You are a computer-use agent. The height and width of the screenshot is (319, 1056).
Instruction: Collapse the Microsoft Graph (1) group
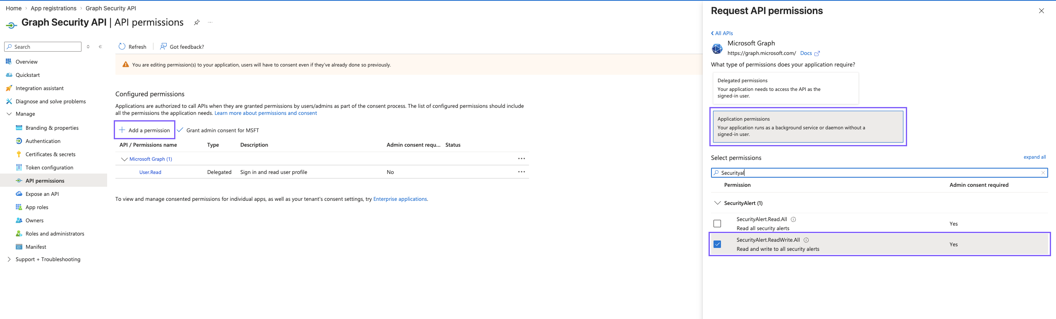point(124,159)
